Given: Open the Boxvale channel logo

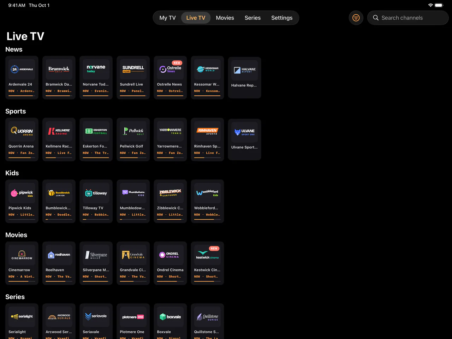Looking at the screenshot, I should click(x=170, y=317).
